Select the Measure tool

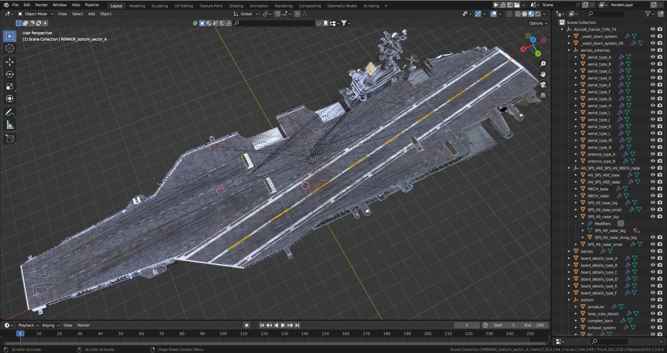(x=10, y=125)
